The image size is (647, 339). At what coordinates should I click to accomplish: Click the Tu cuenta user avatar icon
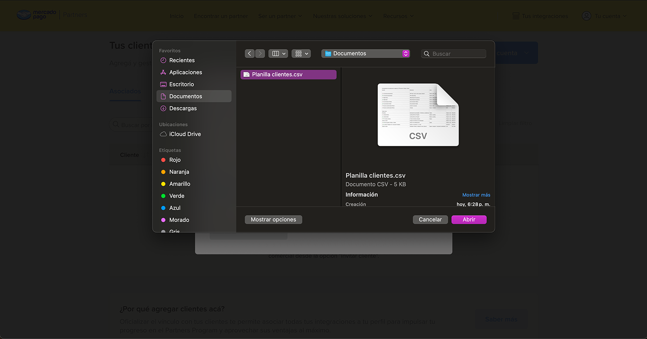tap(586, 16)
